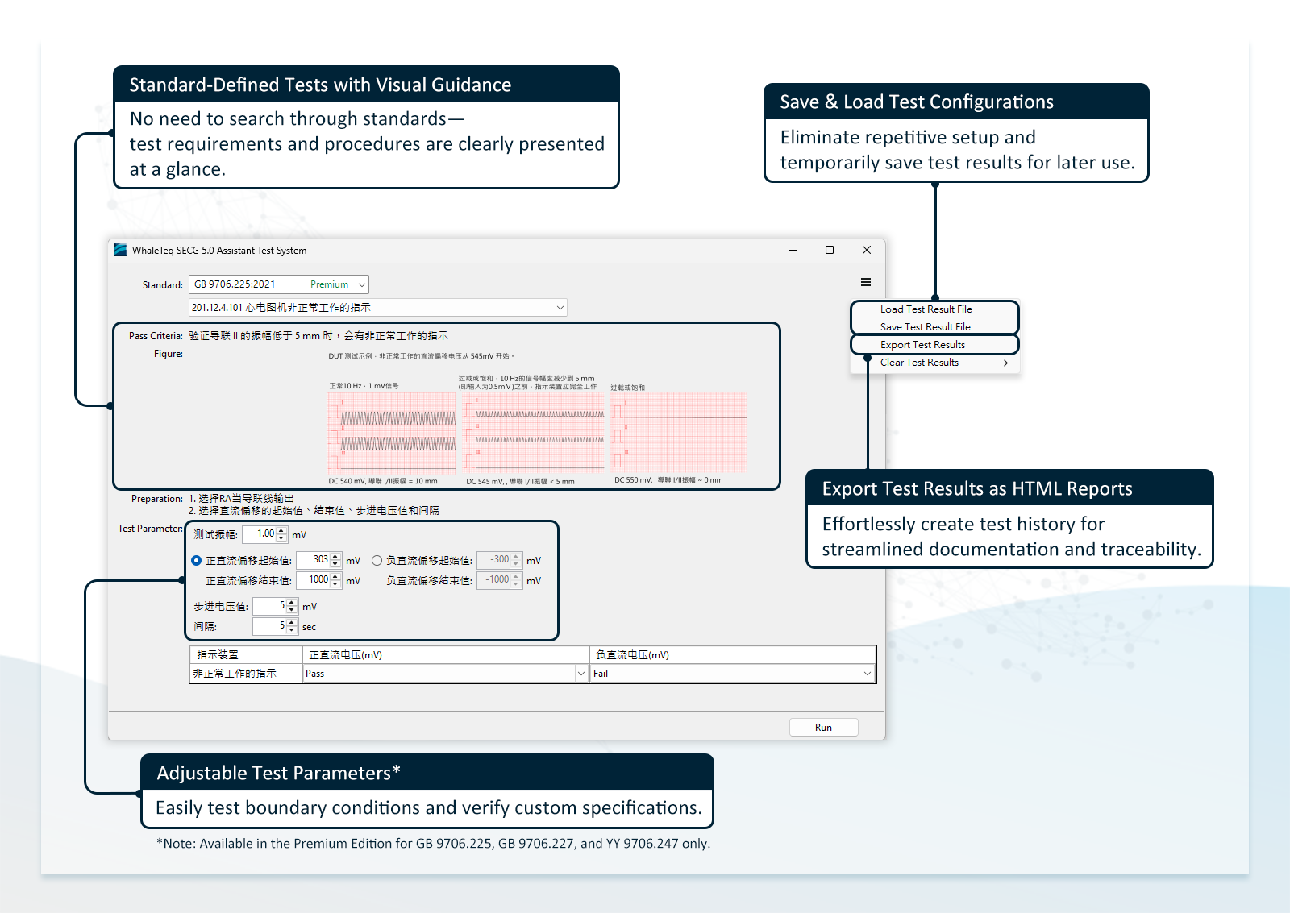Image resolution: width=1290 pixels, height=913 pixels.
Task: Click the DC 545 mV middle waveform figure
Action: (x=534, y=432)
